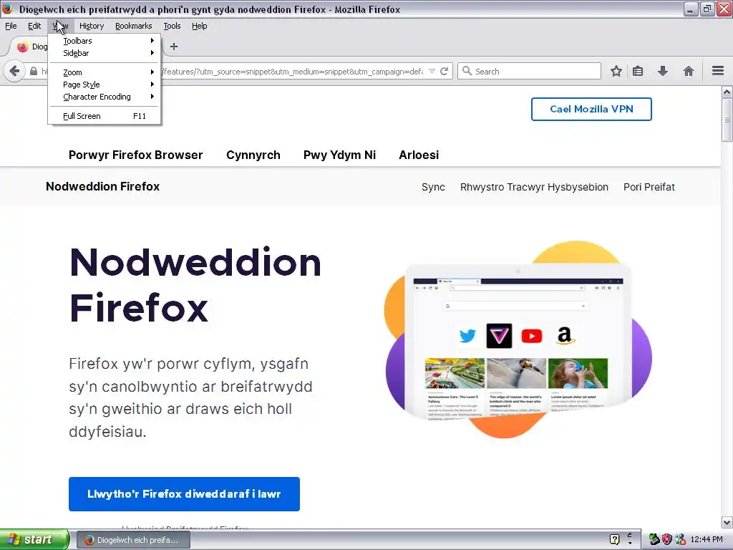The width and height of the screenshot is (733, 550).
Task: Click the help question mark tray icon
Action: (614, 539)
